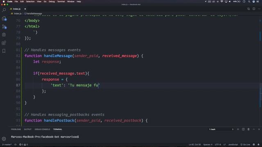The height and width of the screenshot is (147, 262).
Task: Open the View menu
Action: [39, 2]
